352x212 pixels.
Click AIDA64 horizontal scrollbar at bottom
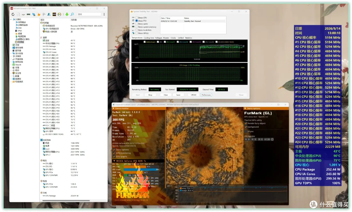click(66, 201)
